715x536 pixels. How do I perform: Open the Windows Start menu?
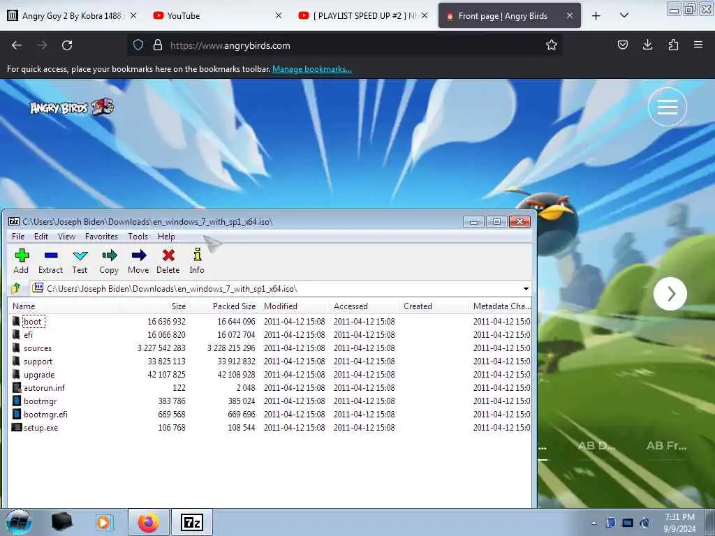point(19,522)
